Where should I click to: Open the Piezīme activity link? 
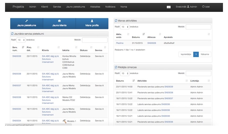click(120, 43)
